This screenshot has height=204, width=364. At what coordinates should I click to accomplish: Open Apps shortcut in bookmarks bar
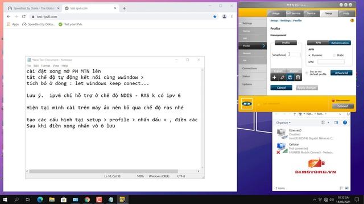point(13,24)
